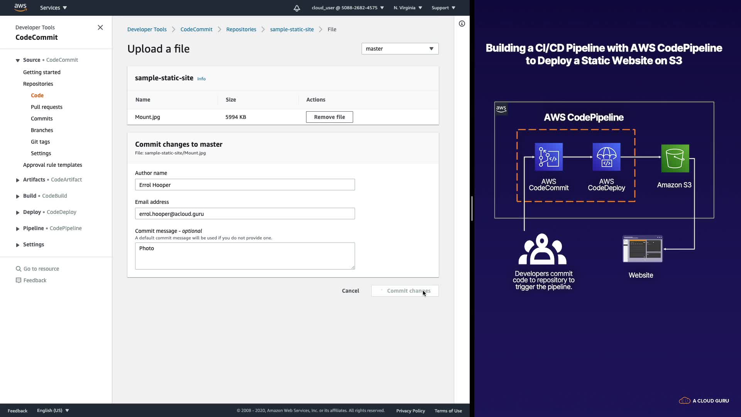Viewport: 741px width, 417px height.
Task: Click the AWS logo home icon
Action: [x=20, y=7]
